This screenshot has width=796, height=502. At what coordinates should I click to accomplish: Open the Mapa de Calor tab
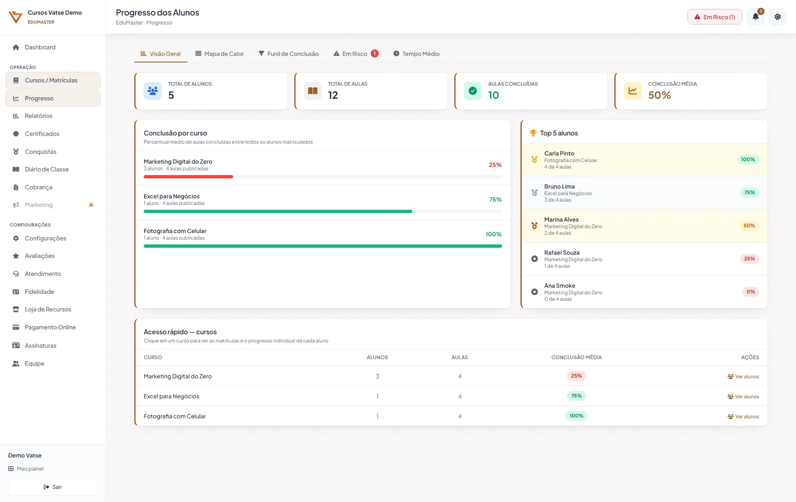(x=220, y=54)
